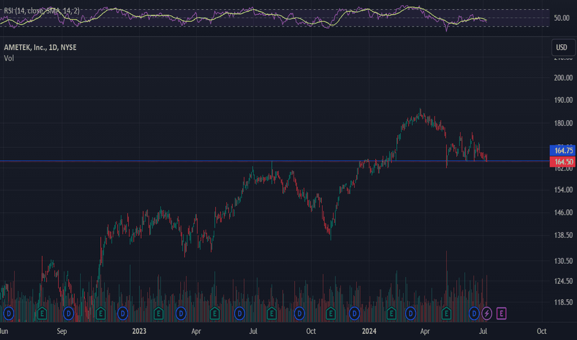
Task: Open the earnings marker for May 2024
Action: [446, 313]
